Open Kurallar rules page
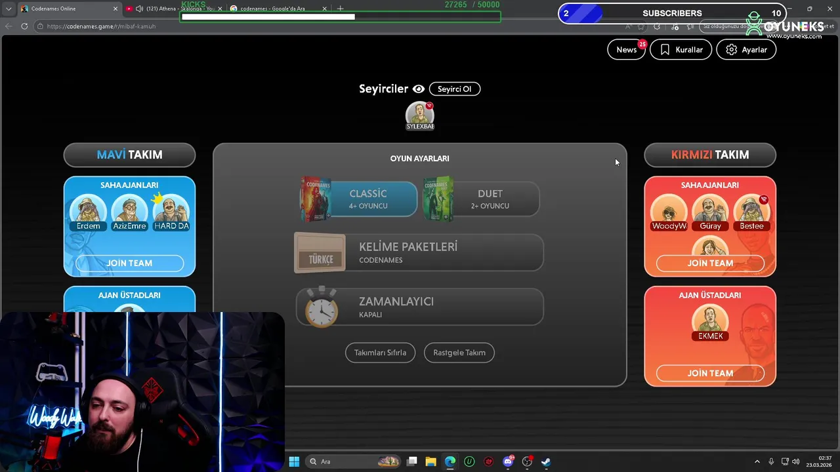The width and height of the screenshot is (840, 472). tap(681, 50)
